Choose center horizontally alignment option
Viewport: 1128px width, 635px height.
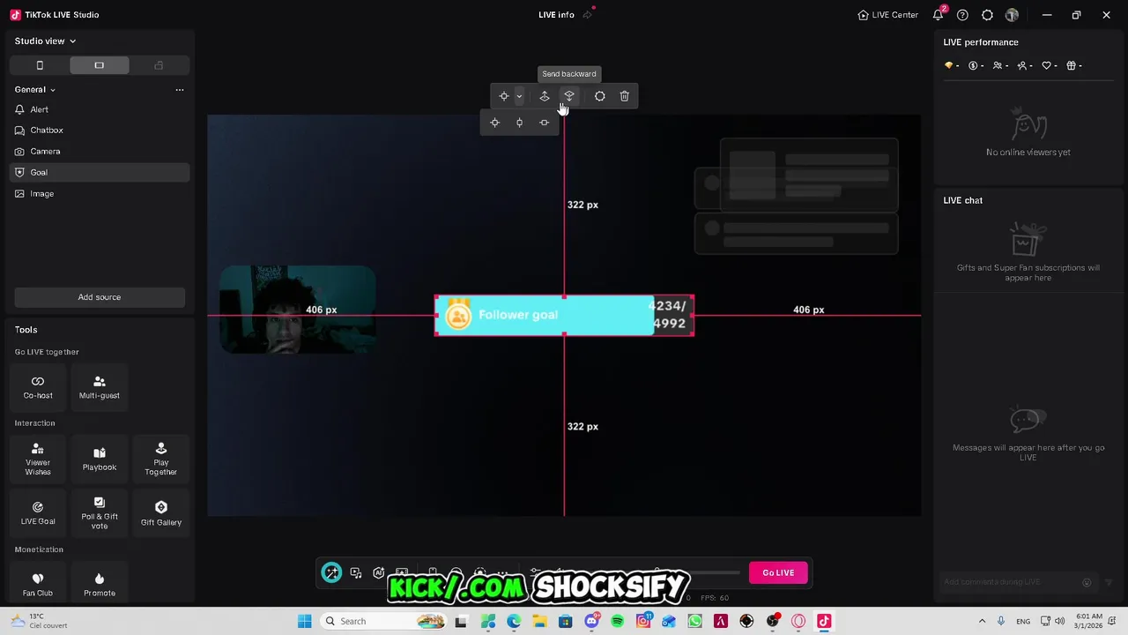click(545, 123)
